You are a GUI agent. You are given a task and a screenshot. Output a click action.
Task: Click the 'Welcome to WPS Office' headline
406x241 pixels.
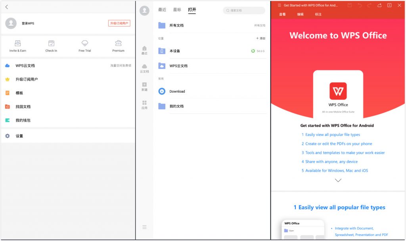click(x=338, y=35)
